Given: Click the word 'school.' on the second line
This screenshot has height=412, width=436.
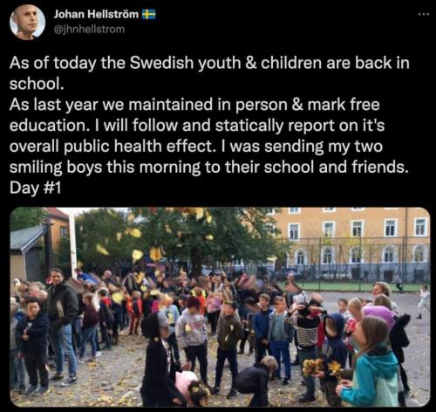Looking at the screenshot, I should pos(37,84).
